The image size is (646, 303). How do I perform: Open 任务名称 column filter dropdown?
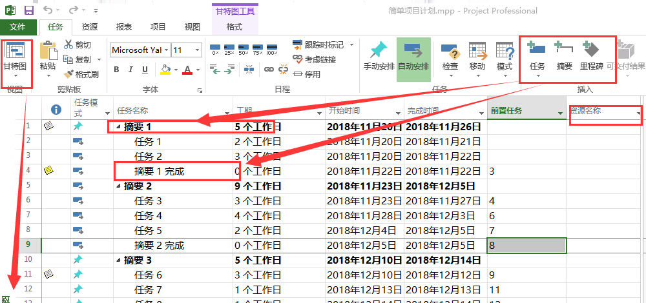tap(227, 113)
